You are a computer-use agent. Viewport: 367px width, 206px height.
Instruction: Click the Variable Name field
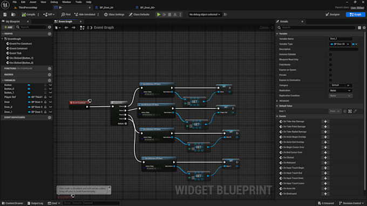341,39
